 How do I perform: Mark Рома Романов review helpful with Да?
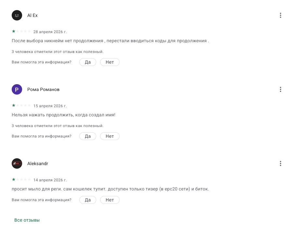pos(88,136)
